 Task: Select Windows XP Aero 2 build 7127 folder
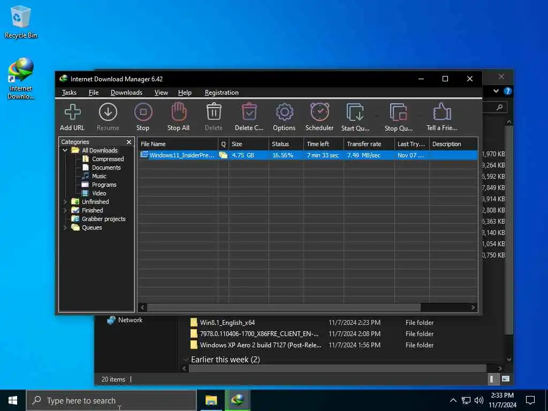click(x=261, y=345)
